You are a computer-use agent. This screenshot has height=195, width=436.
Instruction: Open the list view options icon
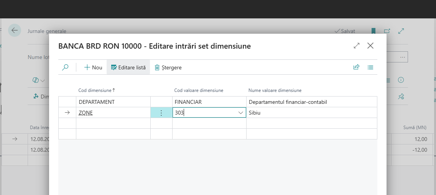click(x=370, y=67)
